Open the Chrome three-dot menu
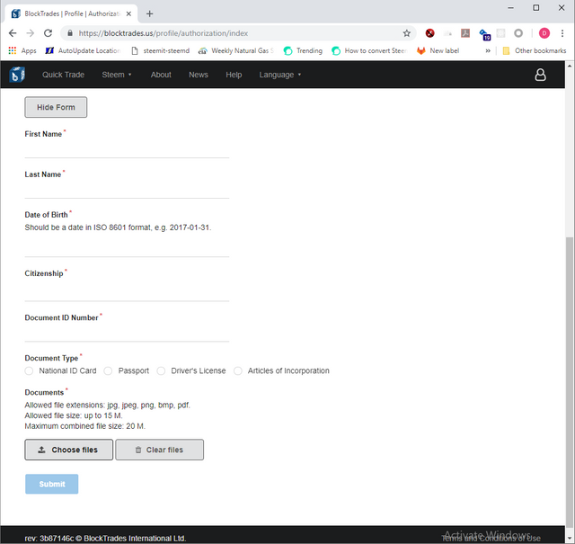The width and height of the screenshot is (575, 544). pyautogui.click(x=562, y=33)
